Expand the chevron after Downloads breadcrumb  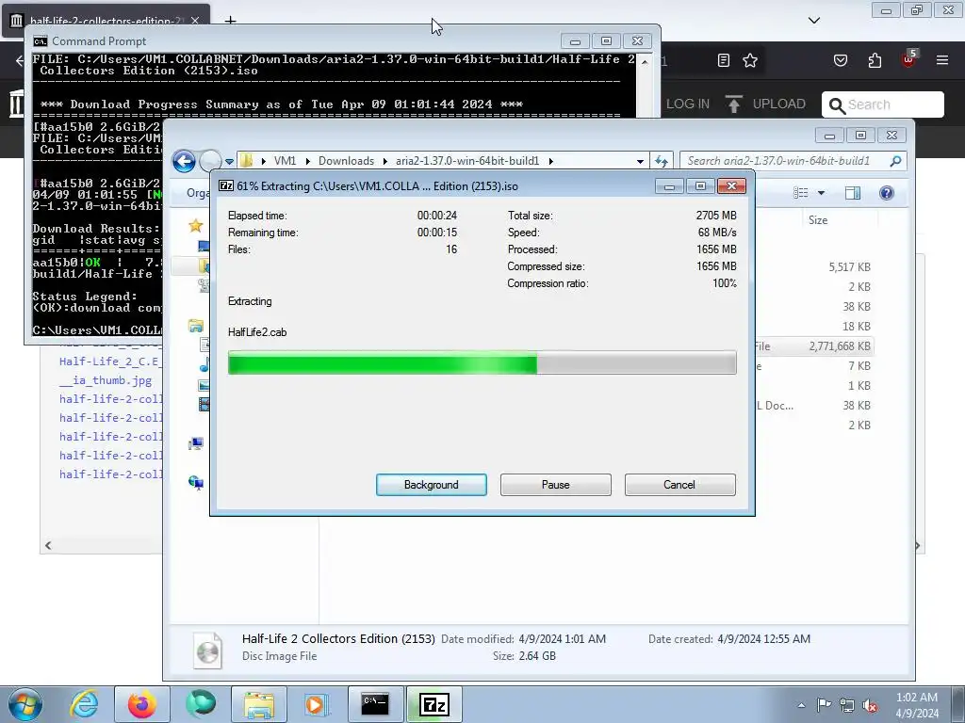pos(385,161)
